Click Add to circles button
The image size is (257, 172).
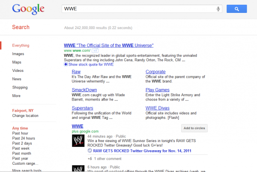click(194, 128)
